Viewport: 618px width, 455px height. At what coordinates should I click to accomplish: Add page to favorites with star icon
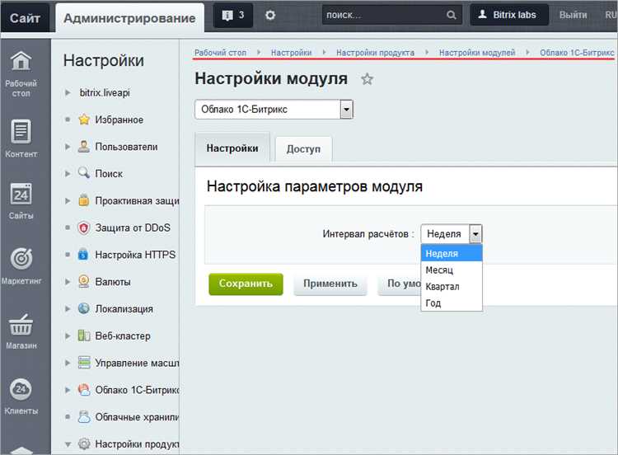[367, 79]
